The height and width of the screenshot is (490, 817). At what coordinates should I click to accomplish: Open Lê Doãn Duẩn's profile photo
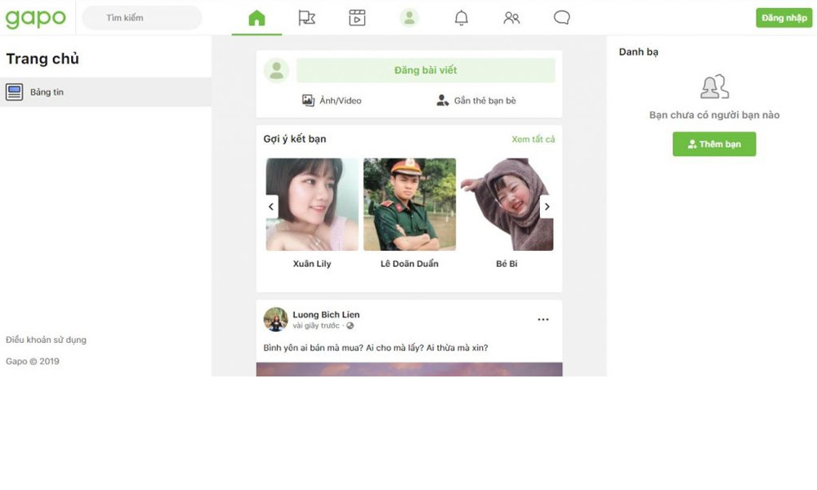pyautogui.click(x=409, y=204)
